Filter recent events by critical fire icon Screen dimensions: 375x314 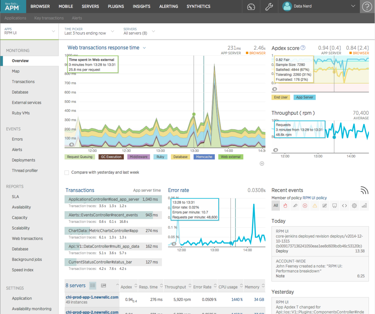285,205
